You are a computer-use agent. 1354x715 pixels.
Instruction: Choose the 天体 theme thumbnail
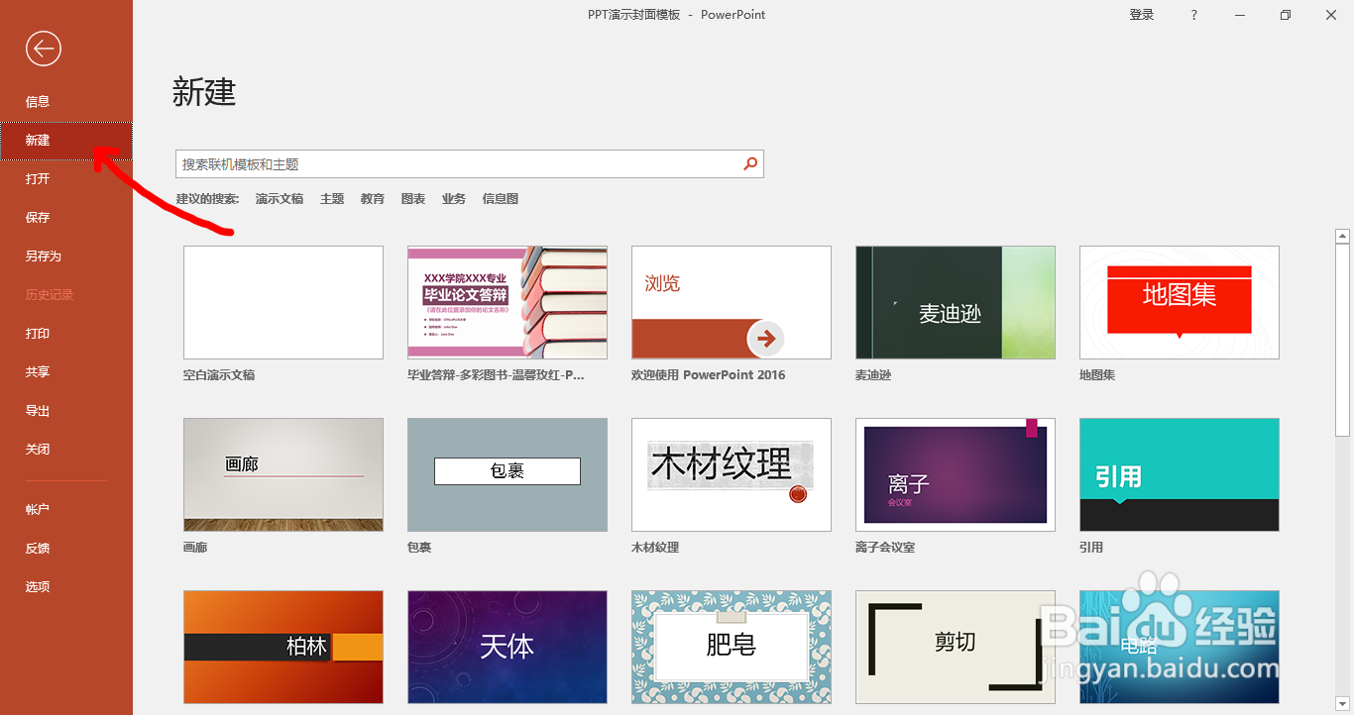tap(508, 647)
